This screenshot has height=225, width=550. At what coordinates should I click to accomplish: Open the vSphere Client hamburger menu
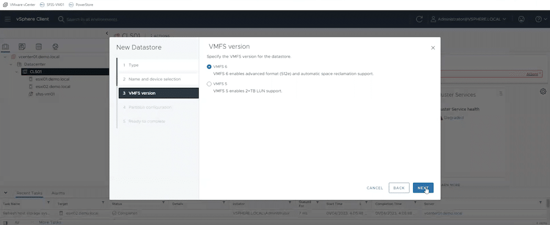7,19
